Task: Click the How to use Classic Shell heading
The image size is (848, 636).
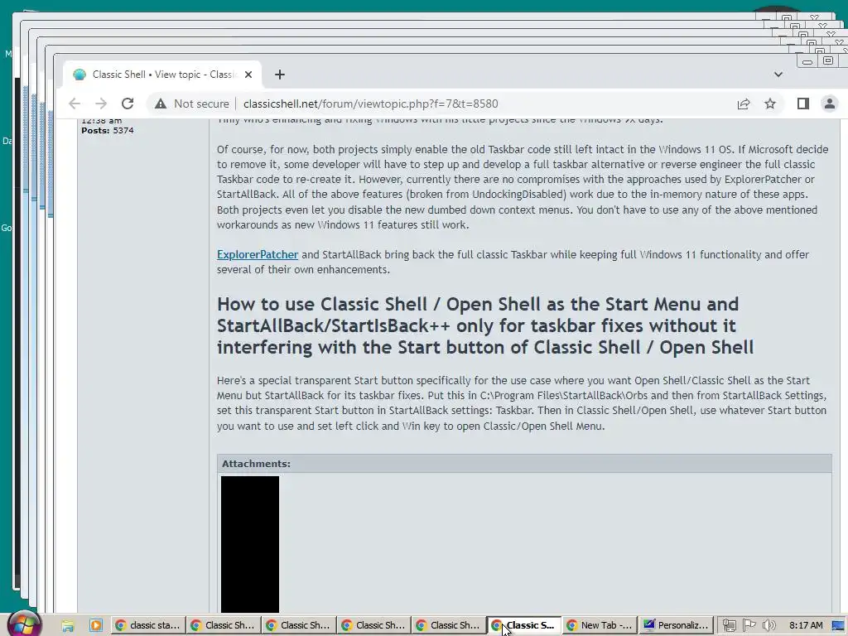Action: pyautogui.click(x=485, y=325)
